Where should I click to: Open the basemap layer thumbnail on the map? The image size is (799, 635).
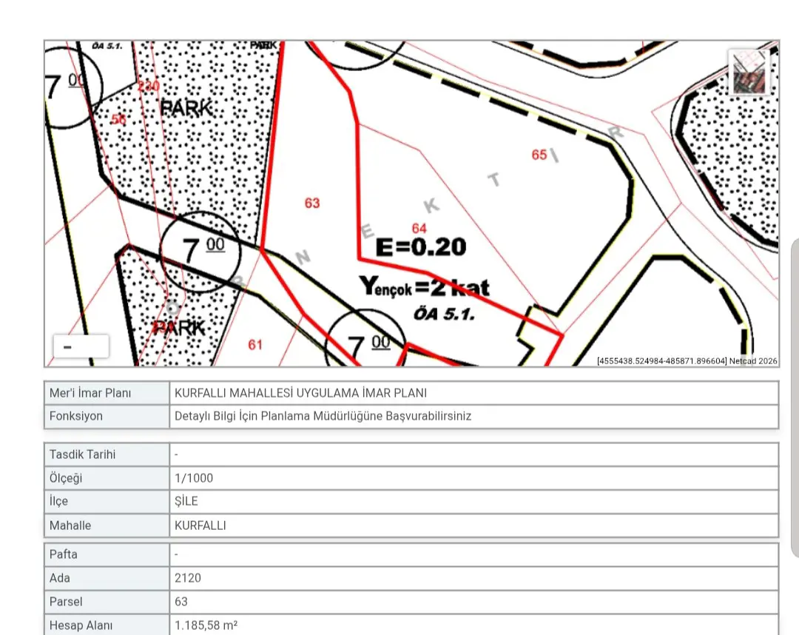749,72
